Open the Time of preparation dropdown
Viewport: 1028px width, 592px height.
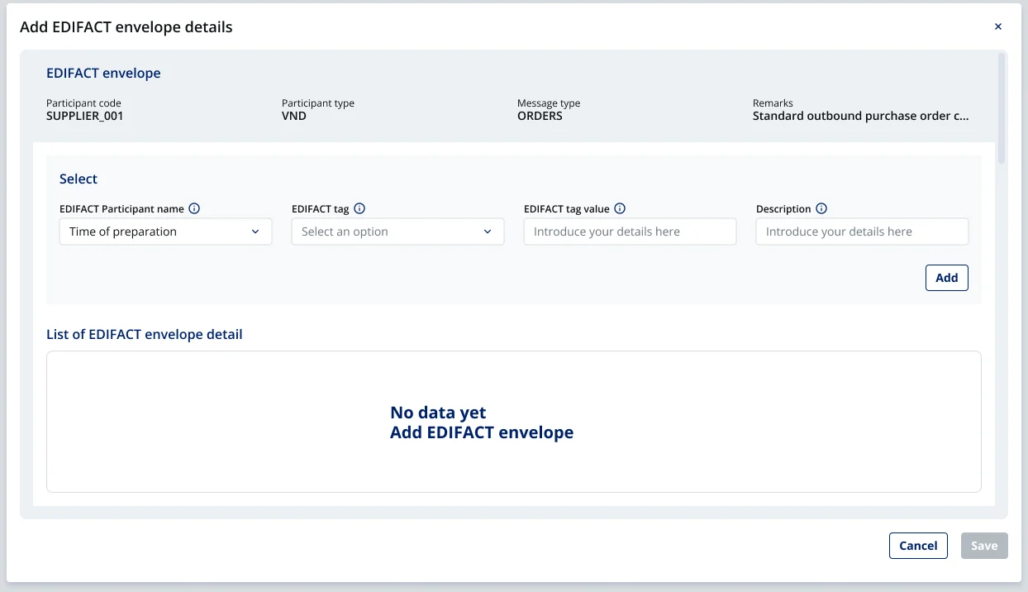(x=165, y=232)
